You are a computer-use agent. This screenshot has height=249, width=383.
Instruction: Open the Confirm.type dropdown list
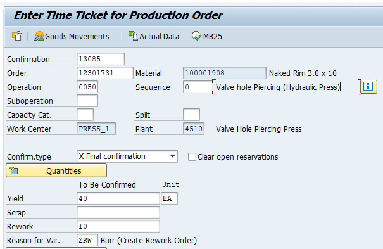point(172,156)
